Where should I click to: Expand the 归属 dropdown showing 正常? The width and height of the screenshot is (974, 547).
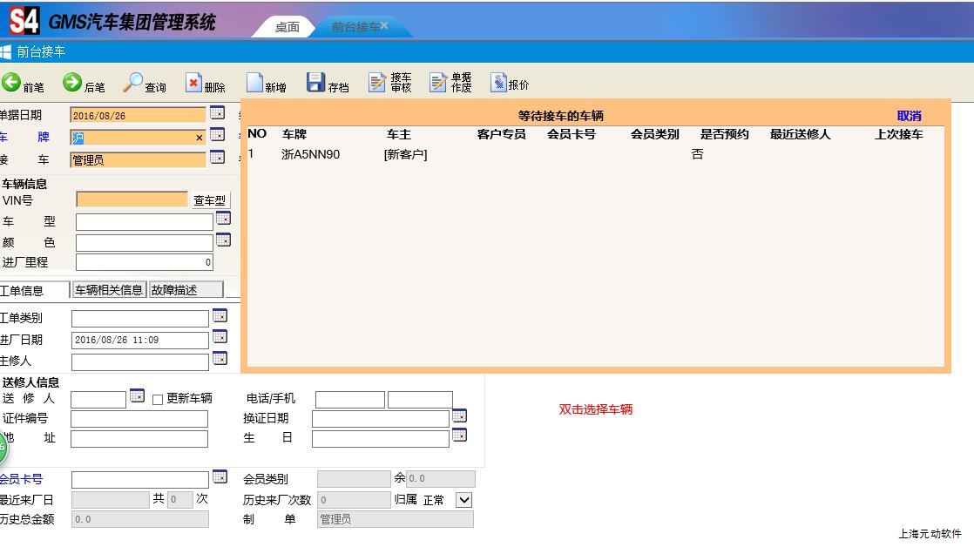pyautogui.click(x=464, y=500)
